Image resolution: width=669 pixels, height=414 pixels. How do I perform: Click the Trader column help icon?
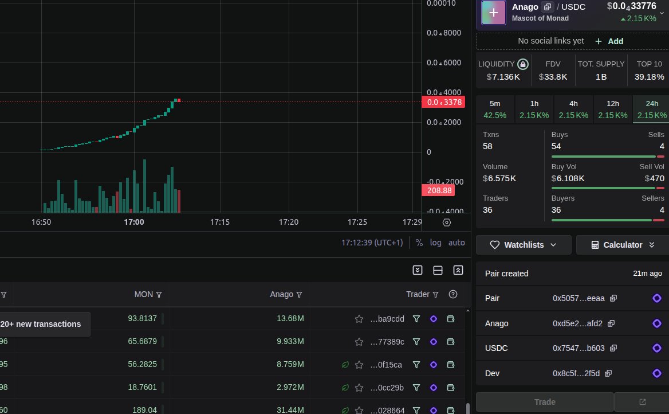[x=452, y=294]
